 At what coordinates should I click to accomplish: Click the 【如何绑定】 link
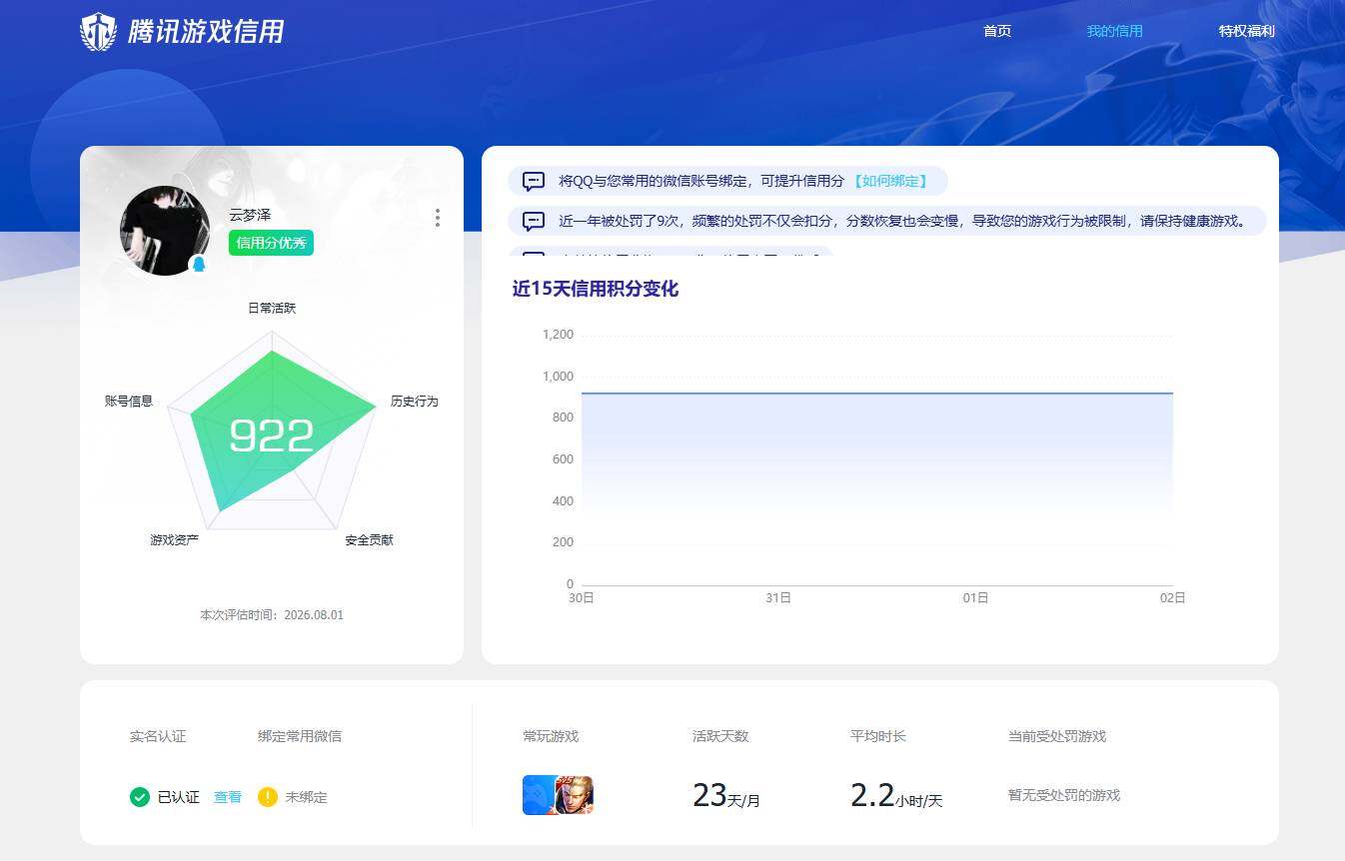pos(889,181)
